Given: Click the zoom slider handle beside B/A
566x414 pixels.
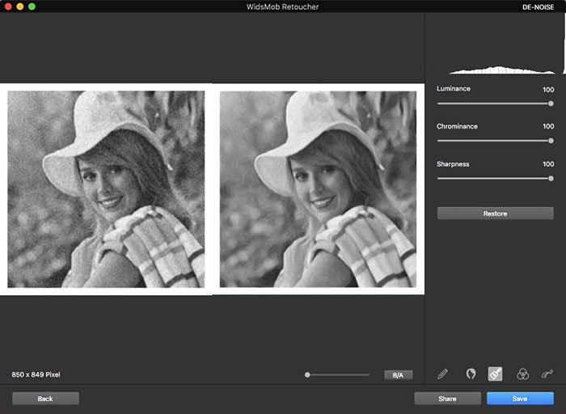Looking at the screenshot, I should (307, 375).
